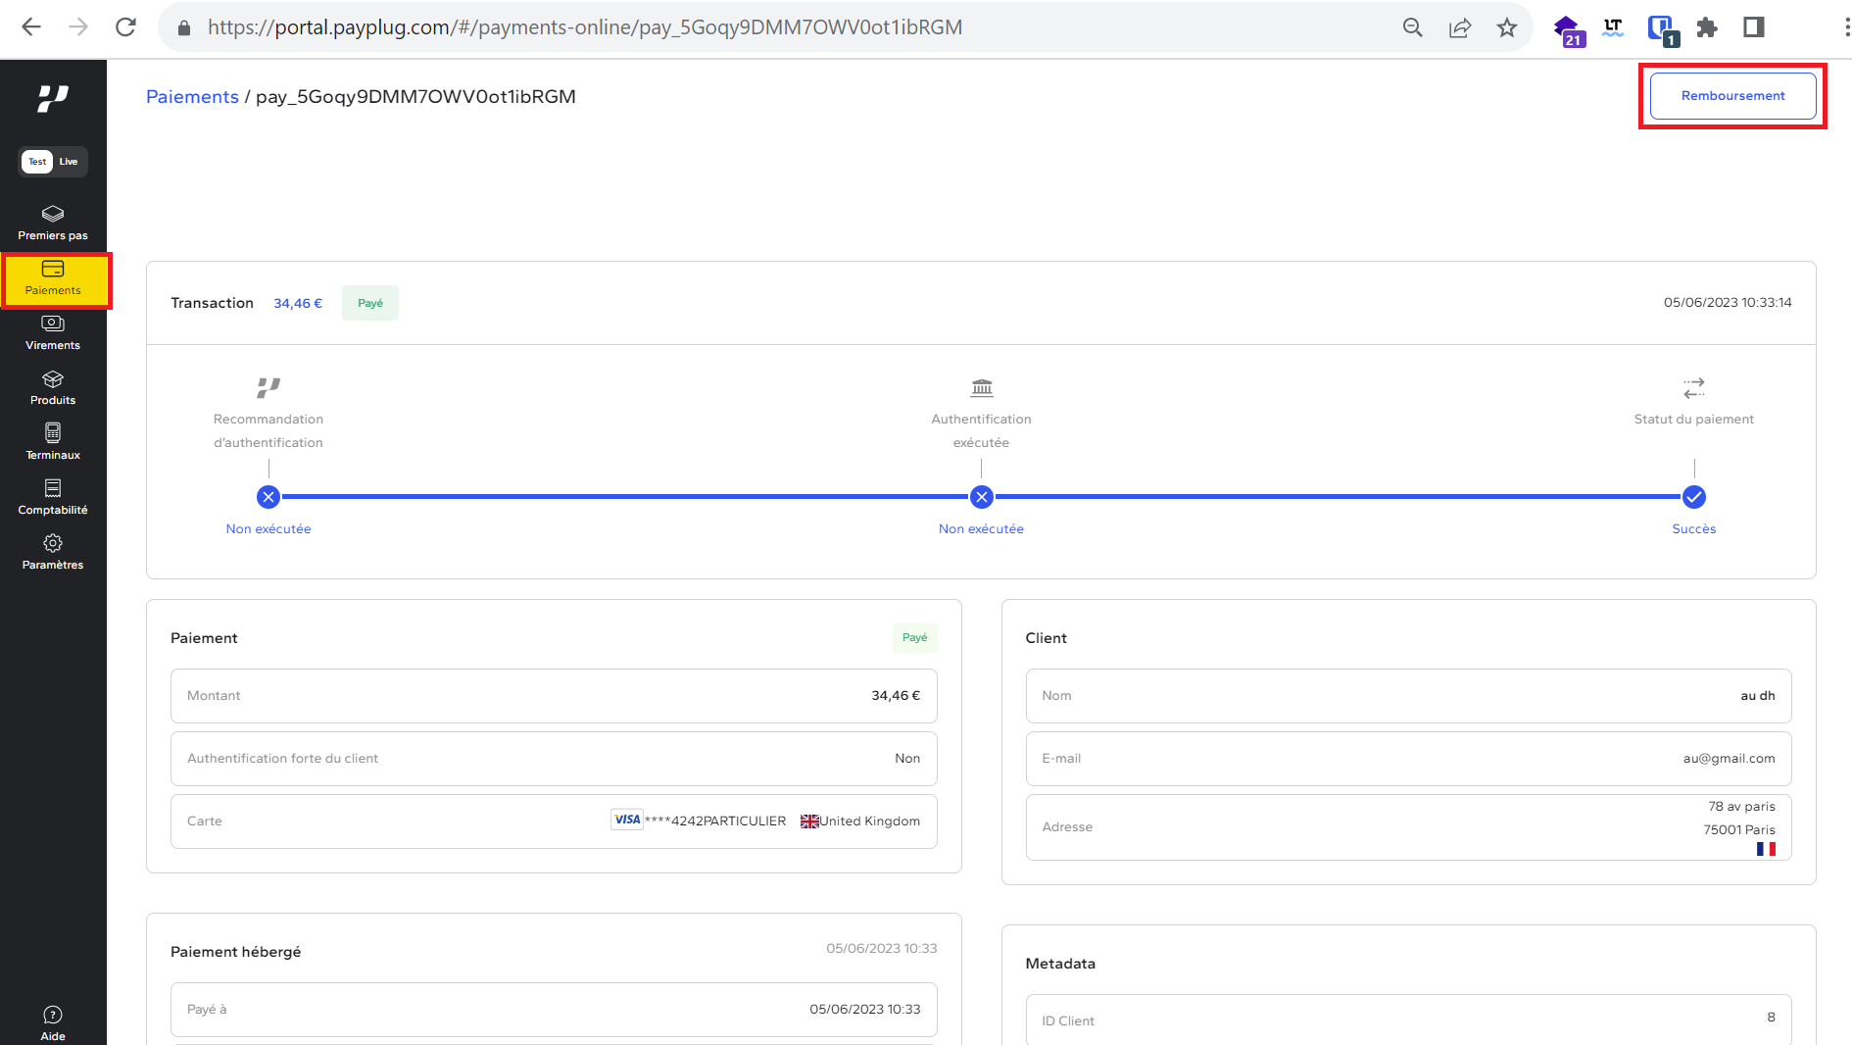Select Paiements menu item in sidebar

53,278
